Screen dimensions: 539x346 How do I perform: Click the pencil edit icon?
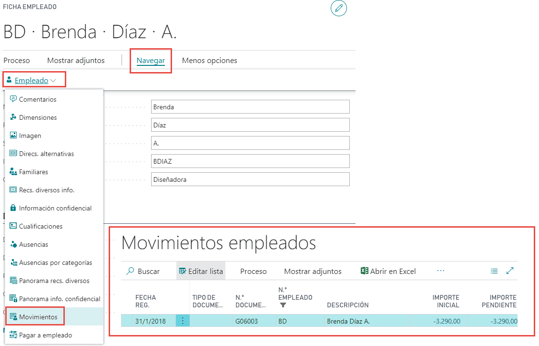pyautogui.click(x=339, y=8)
